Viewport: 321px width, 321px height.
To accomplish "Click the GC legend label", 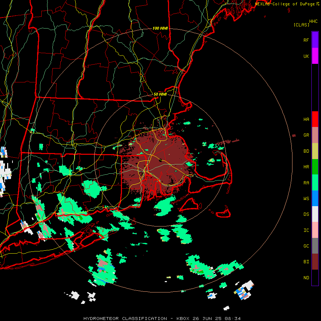I will point(306,246).
